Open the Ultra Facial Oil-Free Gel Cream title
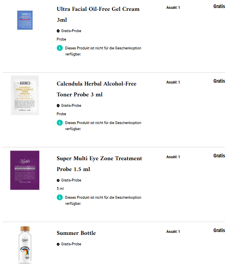Screen dimensions: 237x269 (98, 14)
